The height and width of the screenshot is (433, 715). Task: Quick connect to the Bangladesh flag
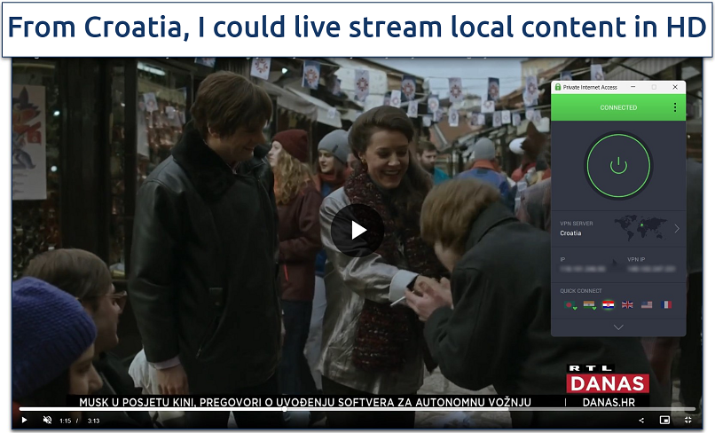(x=570, y=305)
